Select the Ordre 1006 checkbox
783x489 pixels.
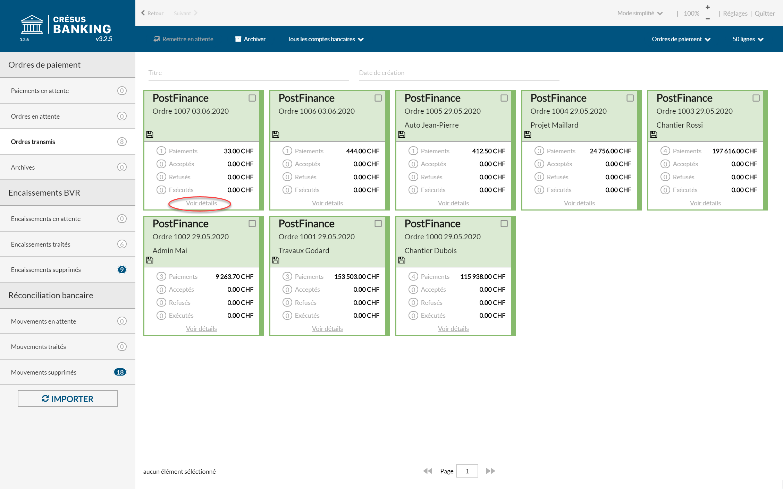click(378, 98)
